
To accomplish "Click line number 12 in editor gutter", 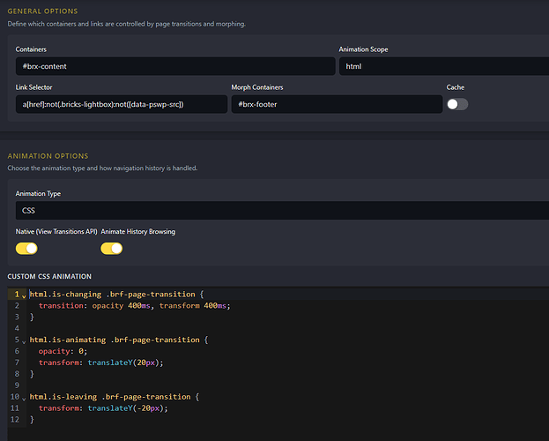I will 15,419.
